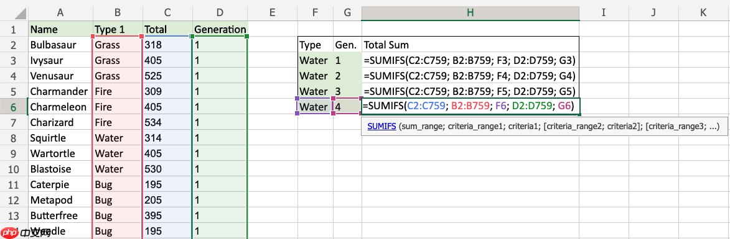Image resolution: width=730 pixels, height=239 pixels.
Task: Select column B header
Action: (118, 13)
